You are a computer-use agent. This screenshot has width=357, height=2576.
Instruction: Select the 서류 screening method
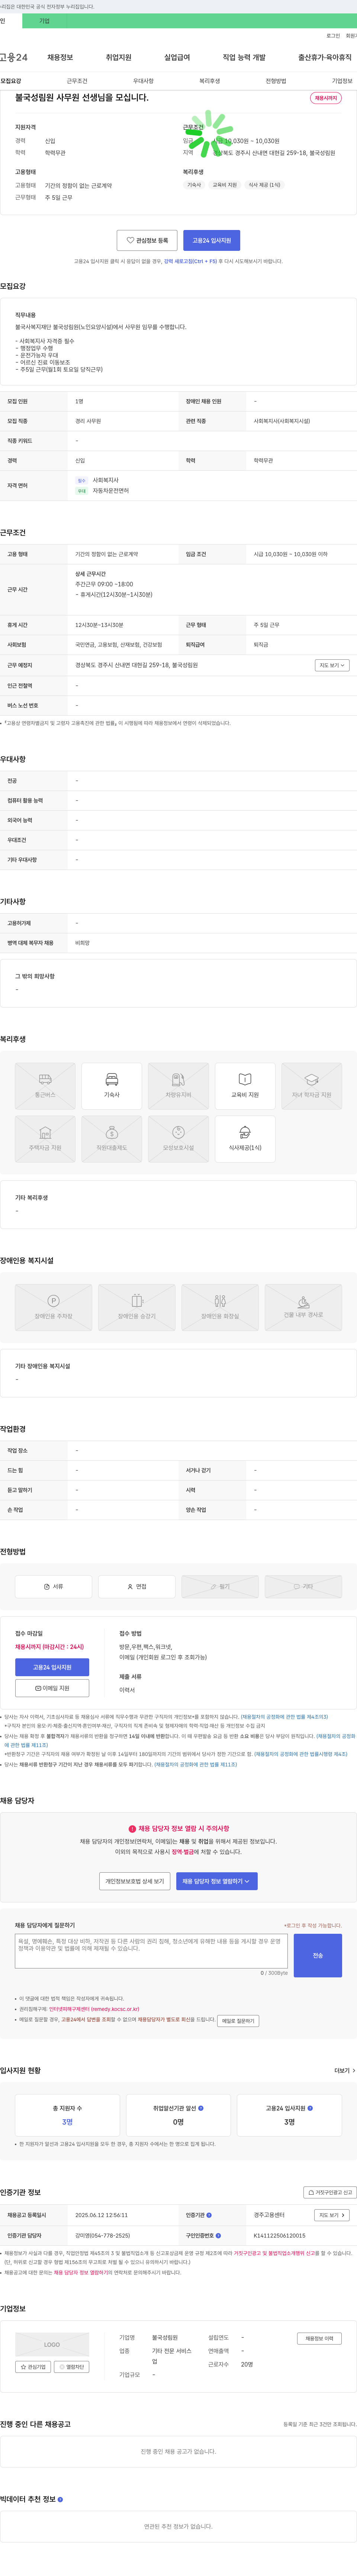click(54, 1586)
